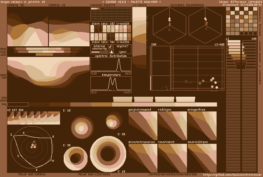The image size is (263, 177).
Task: Select the lightest cream swatch ending PAL row
Action: [206, 104]
